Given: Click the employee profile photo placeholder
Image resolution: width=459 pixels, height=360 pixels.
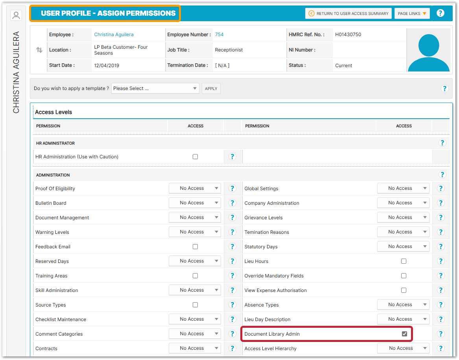Looking at the screenshot, I should point(428,50).
